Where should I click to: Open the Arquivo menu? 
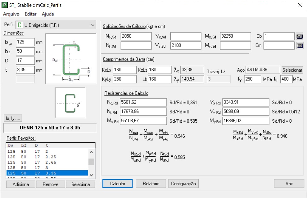tap(11, 14)
